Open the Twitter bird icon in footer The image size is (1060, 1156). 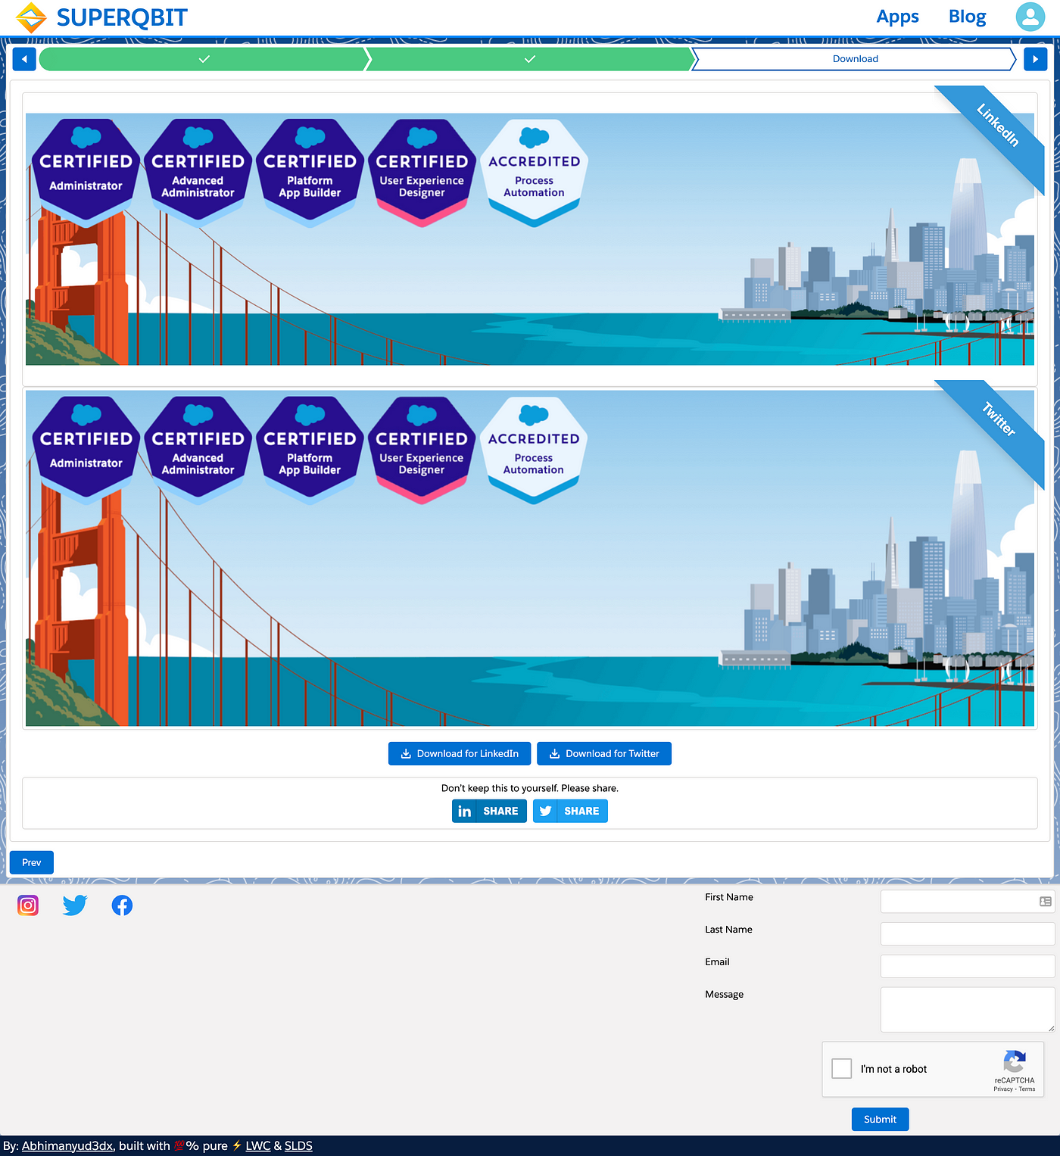(75, 905)
